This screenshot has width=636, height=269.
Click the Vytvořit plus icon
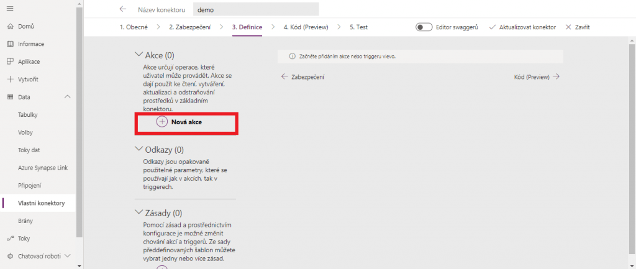10,80
